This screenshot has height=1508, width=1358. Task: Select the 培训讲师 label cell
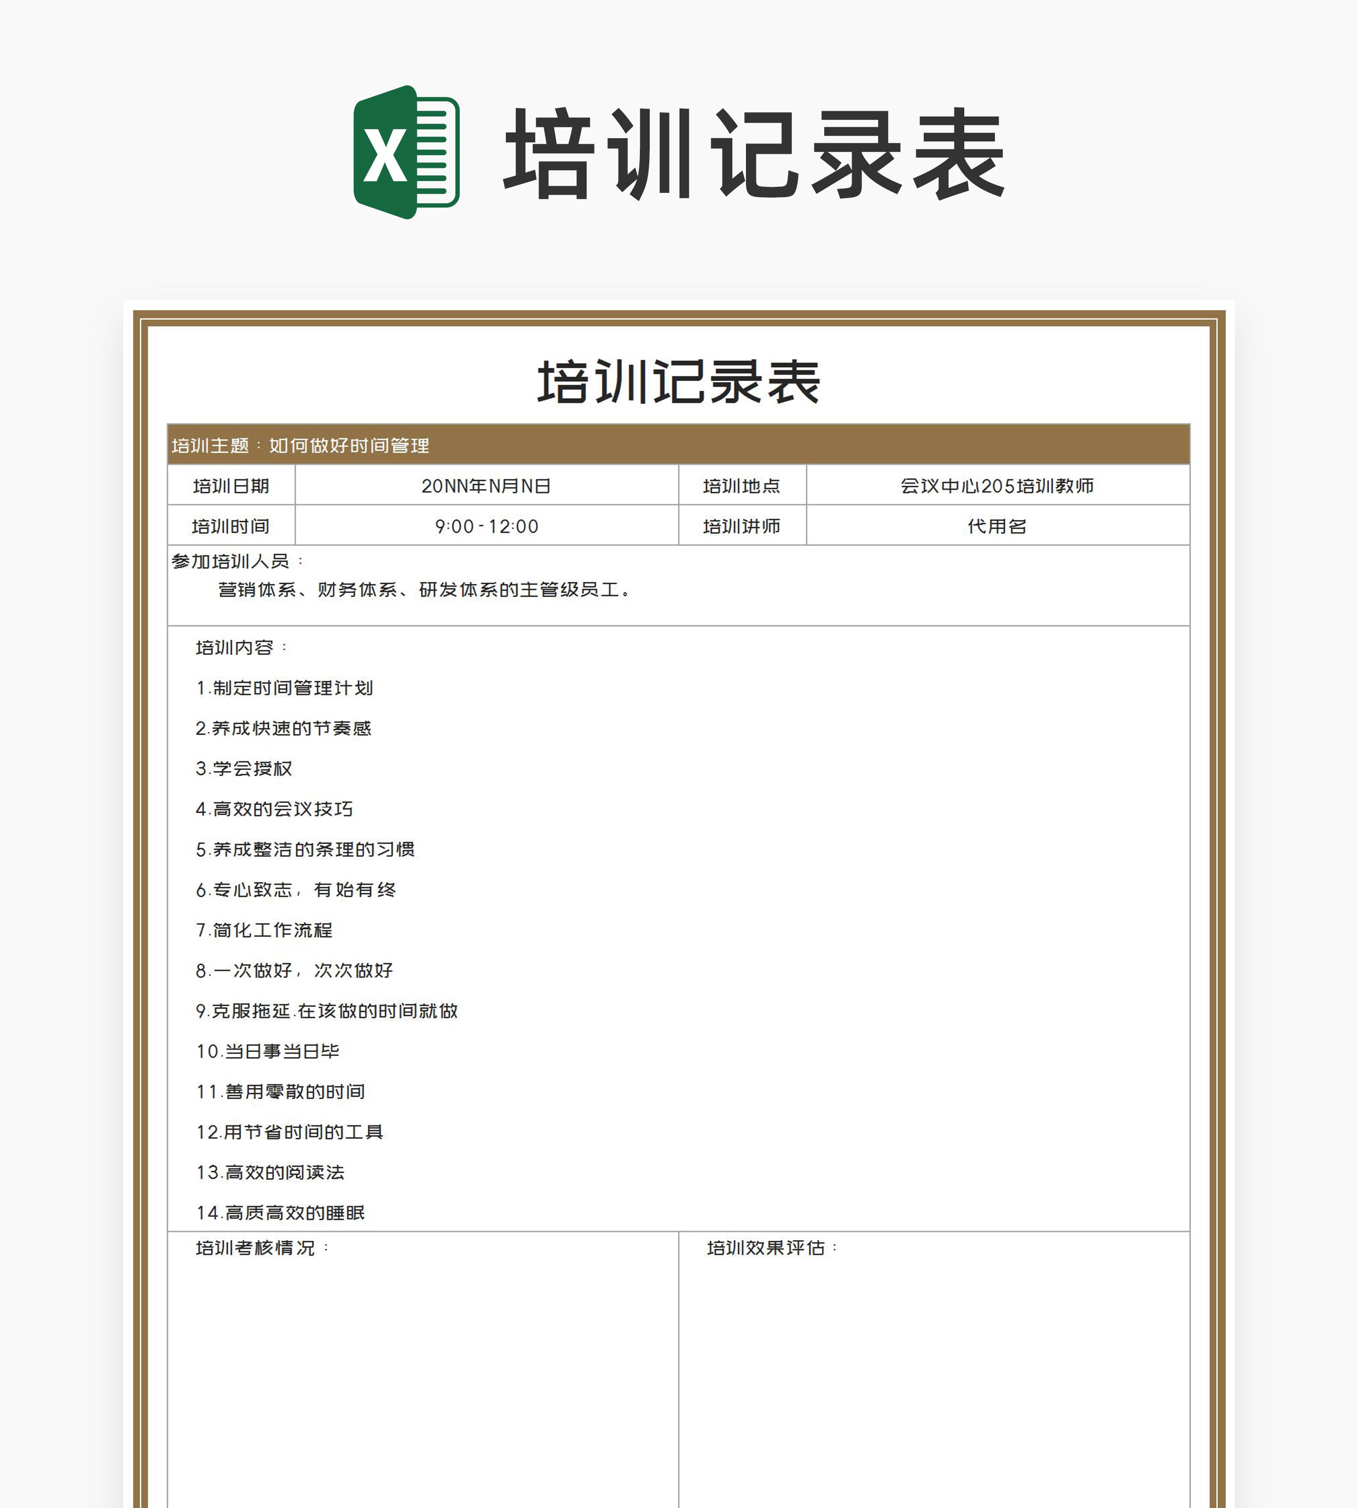742,526
